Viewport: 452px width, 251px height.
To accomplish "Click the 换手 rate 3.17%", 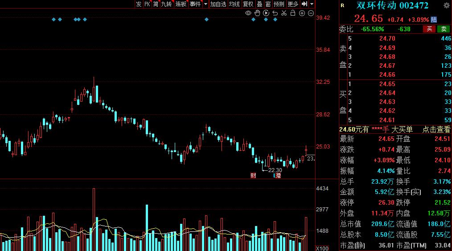I will tap(442, 181).
